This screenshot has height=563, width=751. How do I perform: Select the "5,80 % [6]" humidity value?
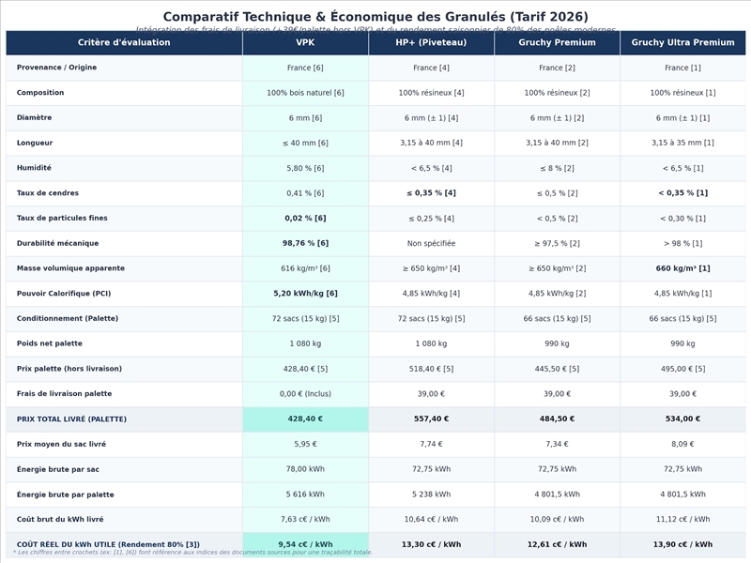pos(305,168)
